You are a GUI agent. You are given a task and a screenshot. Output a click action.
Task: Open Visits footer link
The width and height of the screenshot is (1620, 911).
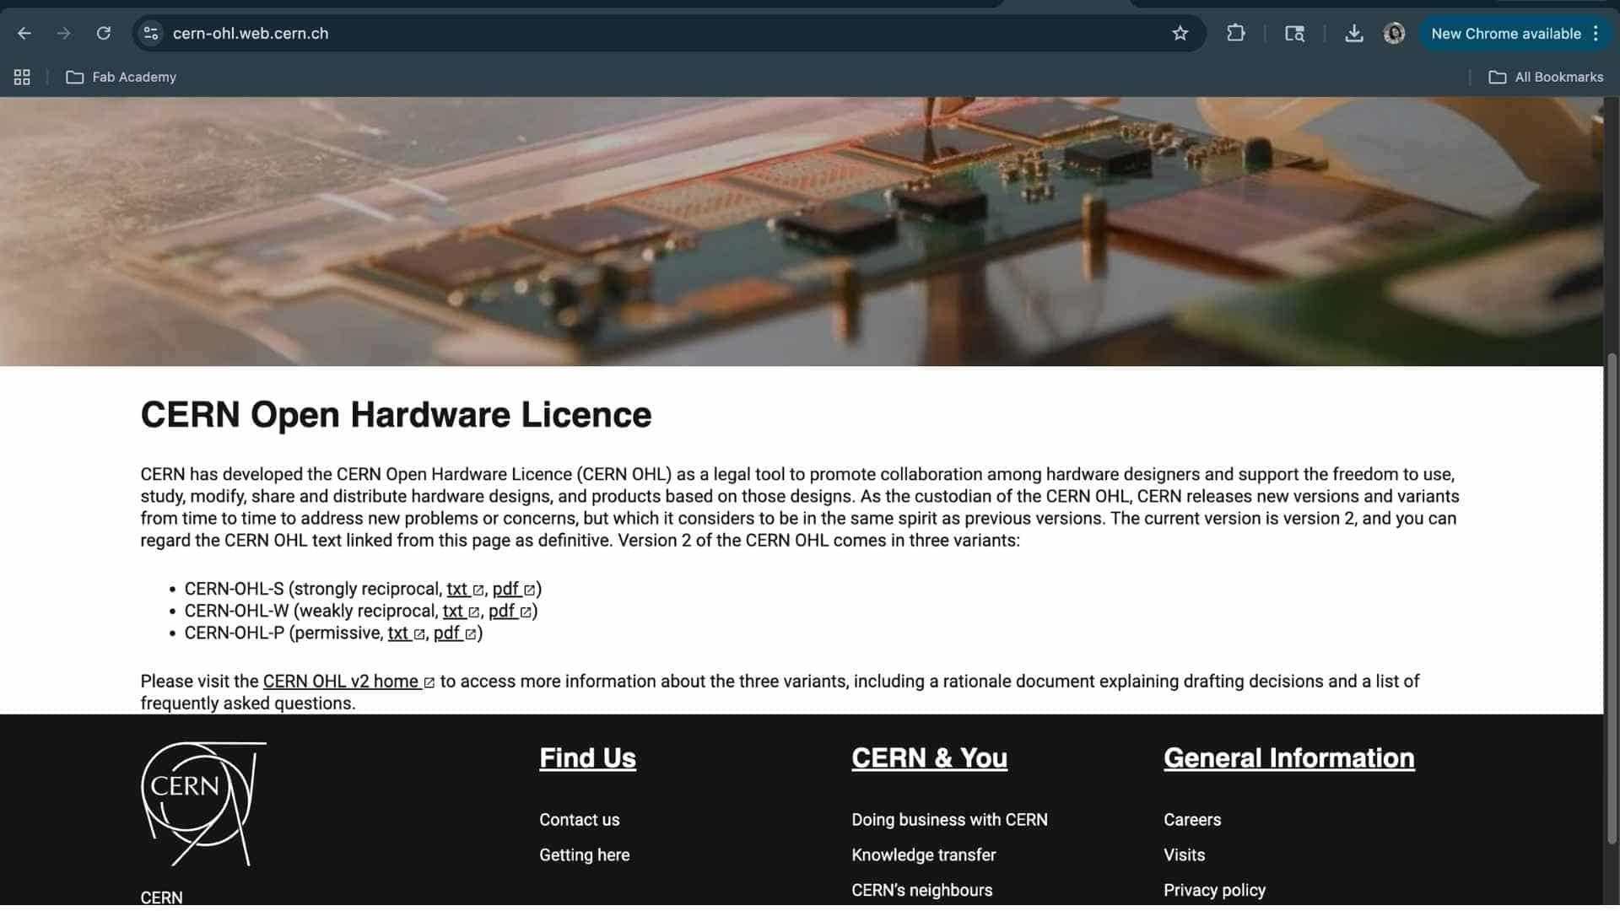[1184, 855]
